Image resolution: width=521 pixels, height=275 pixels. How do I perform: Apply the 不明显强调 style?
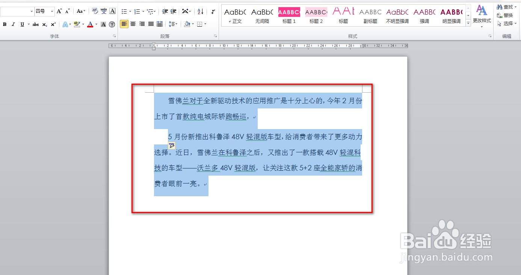[397, 16]
